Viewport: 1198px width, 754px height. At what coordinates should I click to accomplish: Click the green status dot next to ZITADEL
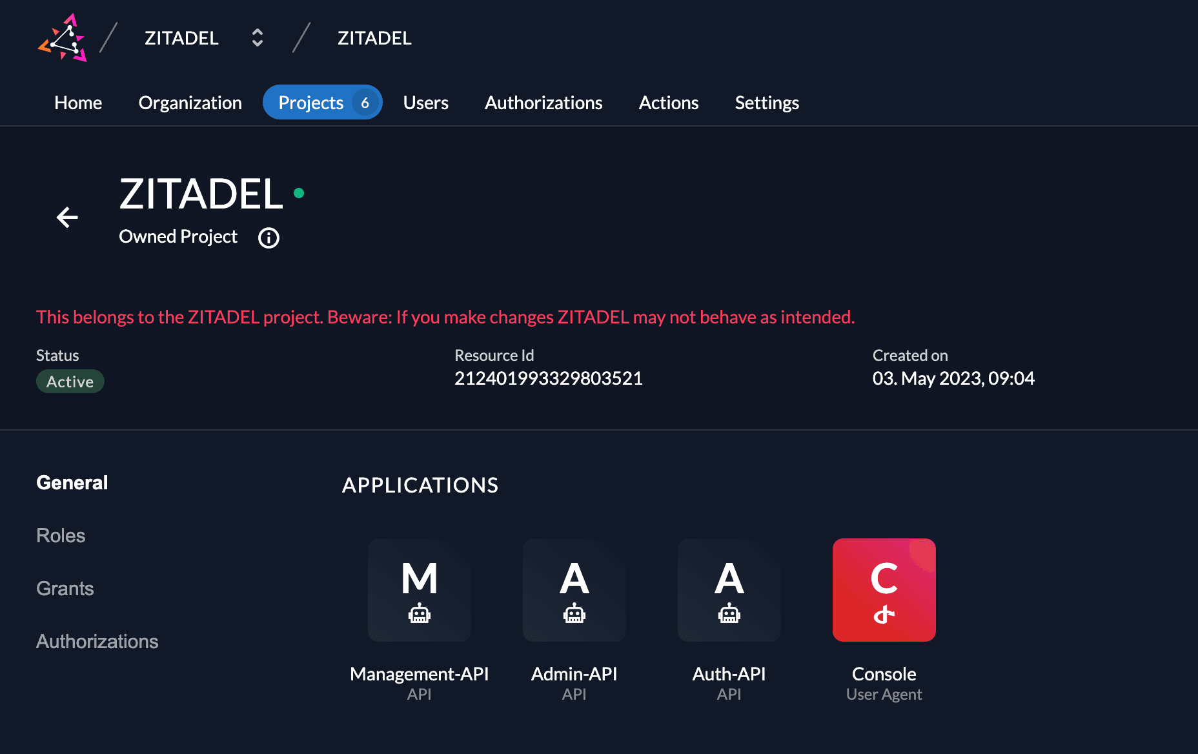coord(298,192)
